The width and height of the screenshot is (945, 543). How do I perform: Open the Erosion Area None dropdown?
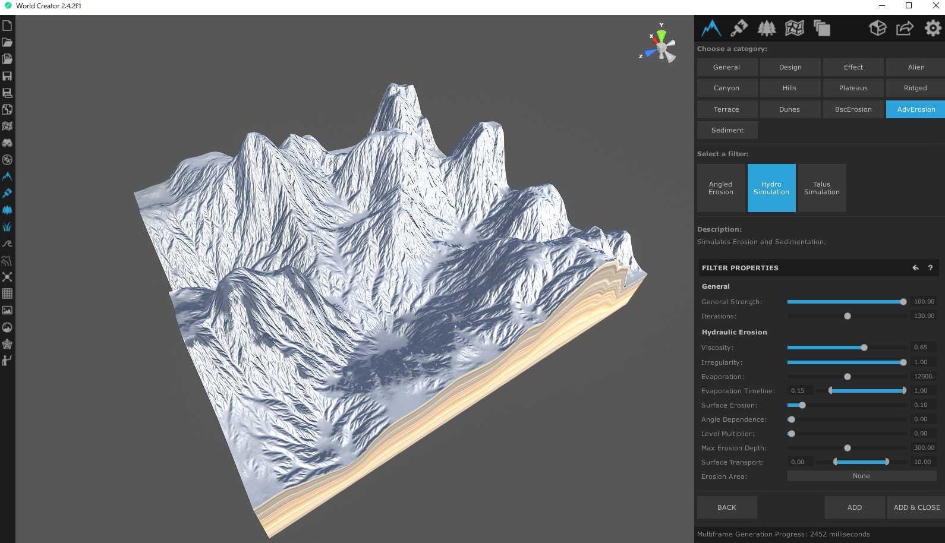(861, 476)
